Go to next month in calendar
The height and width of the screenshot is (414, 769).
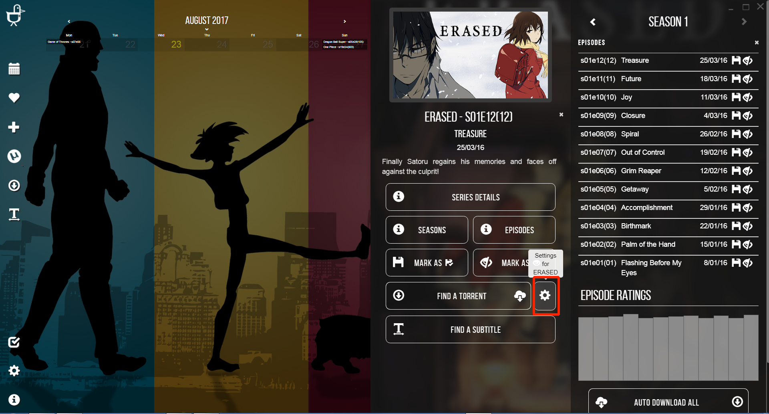point(344,21)
